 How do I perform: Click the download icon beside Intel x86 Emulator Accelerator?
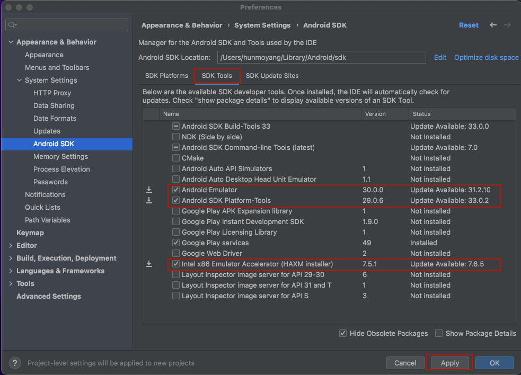pos(149,264)
